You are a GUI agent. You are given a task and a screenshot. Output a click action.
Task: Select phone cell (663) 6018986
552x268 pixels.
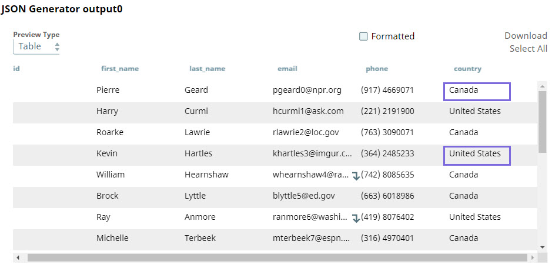(387, 196)
